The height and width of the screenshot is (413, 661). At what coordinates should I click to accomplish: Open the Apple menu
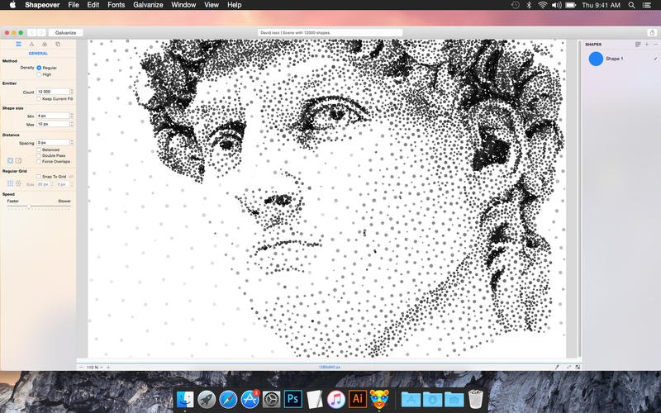(12, 5)
